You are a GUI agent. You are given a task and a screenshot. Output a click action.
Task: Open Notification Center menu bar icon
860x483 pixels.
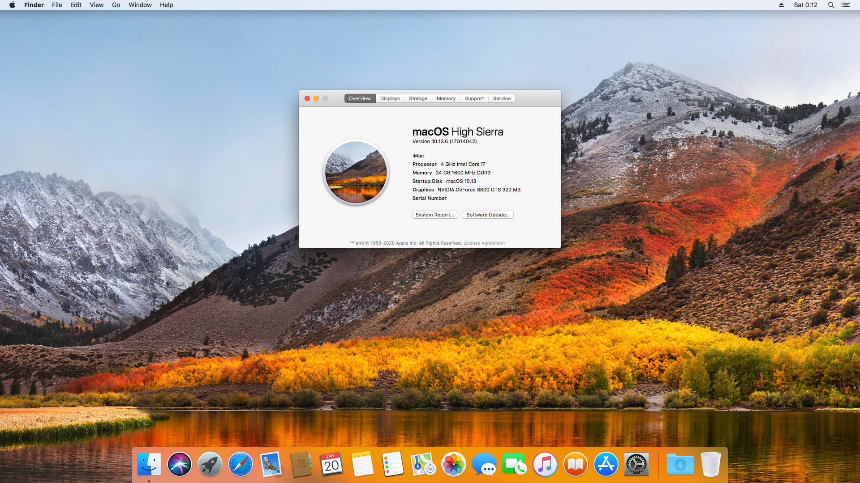pos(845,5)
